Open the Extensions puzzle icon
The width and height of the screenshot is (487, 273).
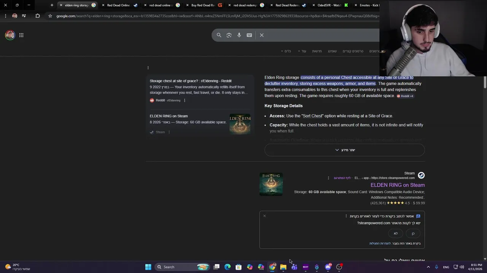tap(37, 16)
